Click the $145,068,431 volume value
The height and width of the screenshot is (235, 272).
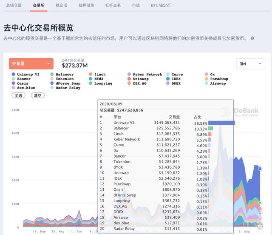(167, 123)
